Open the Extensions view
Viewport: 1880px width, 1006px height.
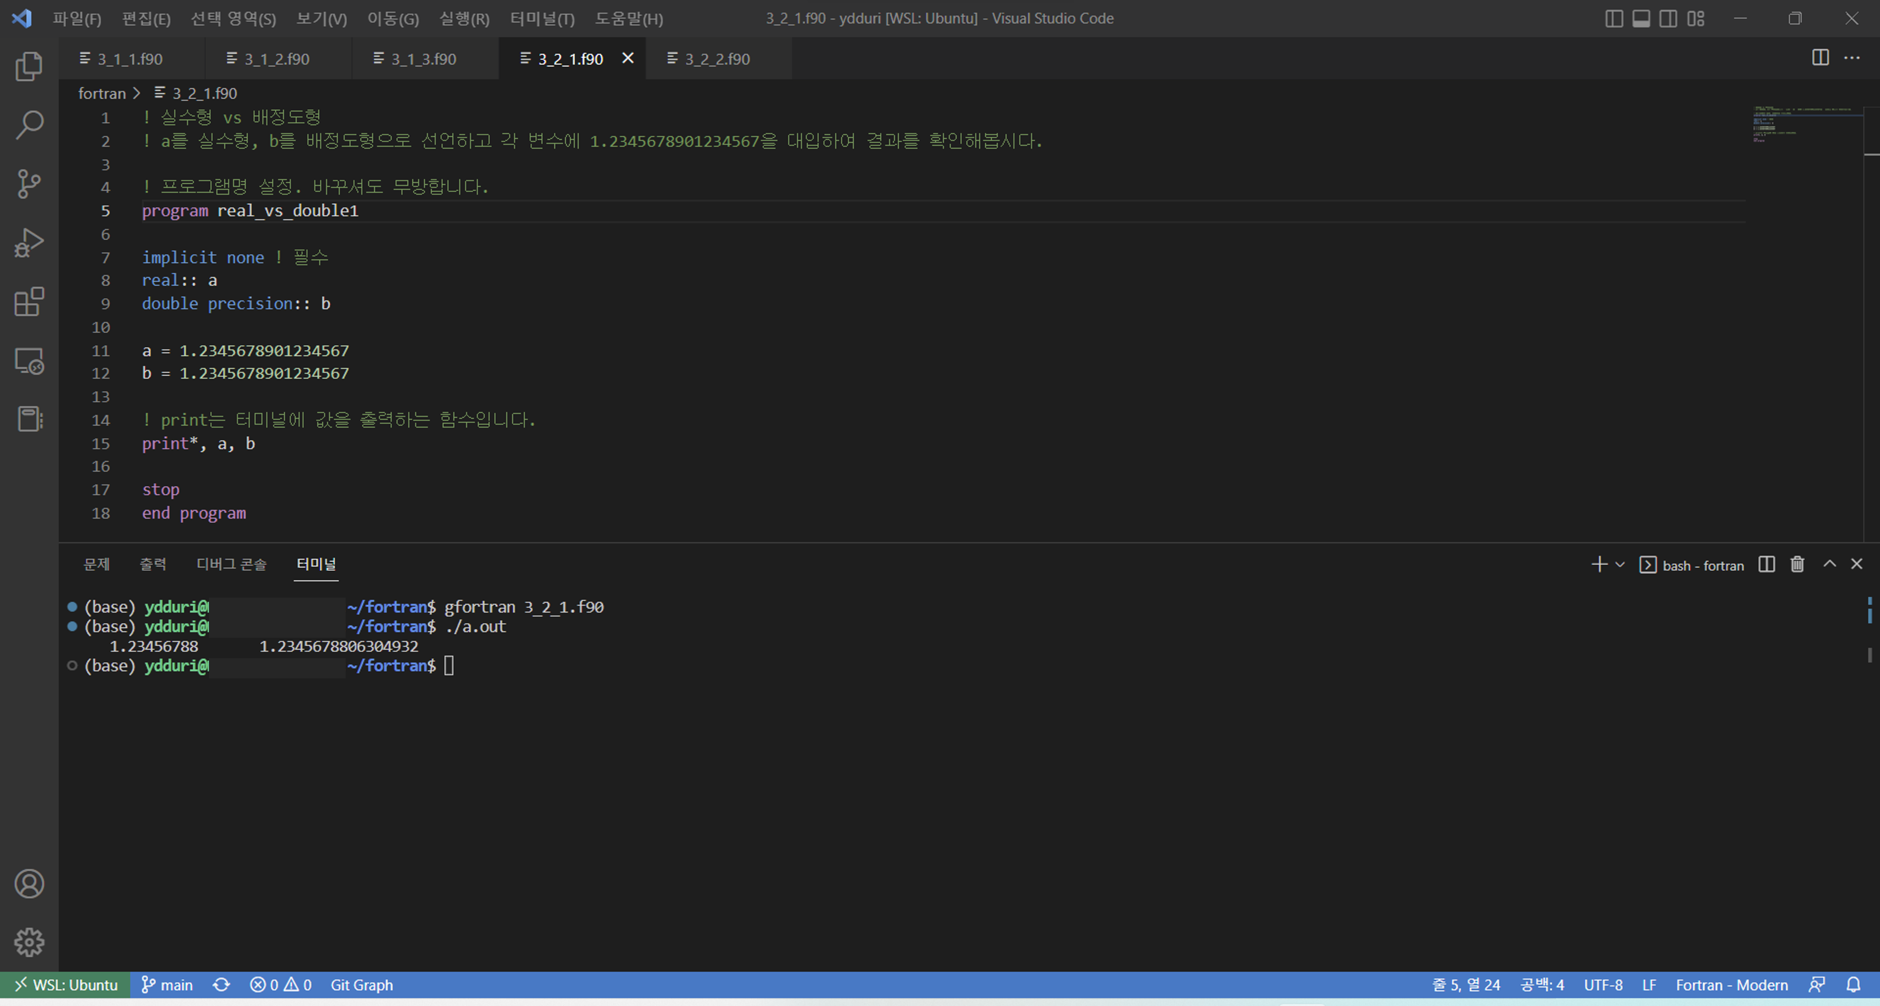click(29, 301)
